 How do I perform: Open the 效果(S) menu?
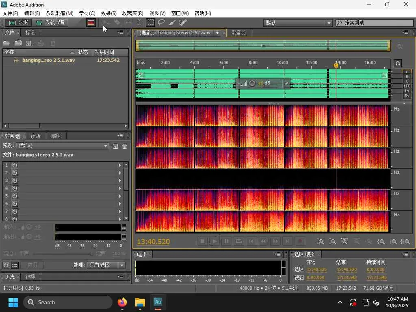click(x=108, y=13)
